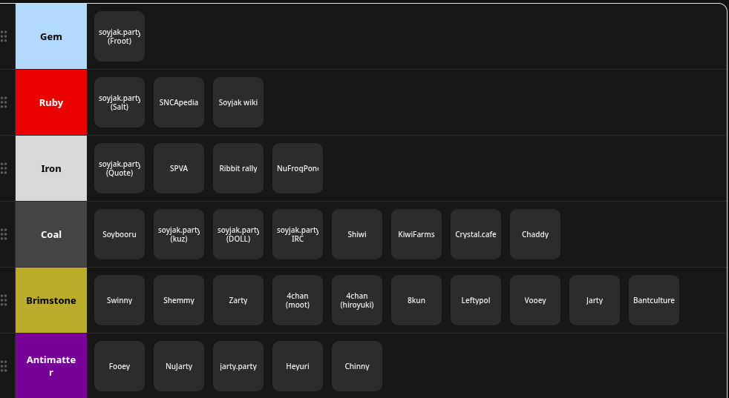This screenshot has width=729, height=398.
Task: Click the drag handle beside Ruby tier
Action: coord(4,102)
